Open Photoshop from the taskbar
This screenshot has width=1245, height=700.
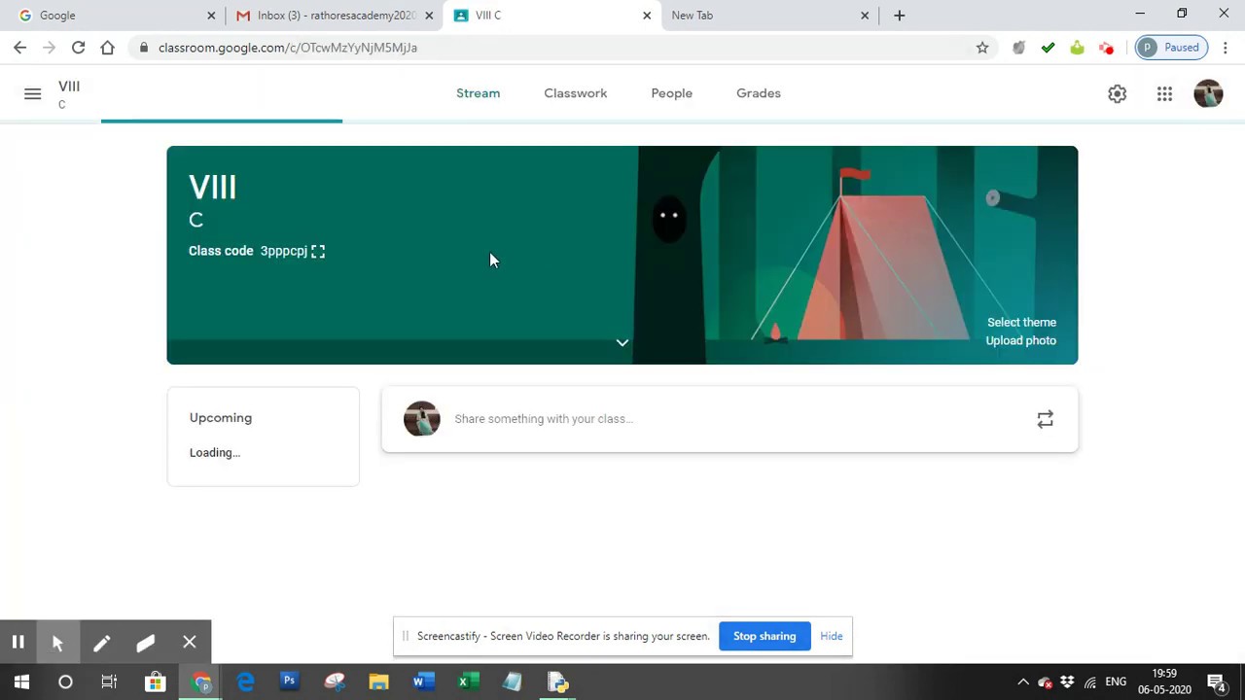[x=289, y=682]
